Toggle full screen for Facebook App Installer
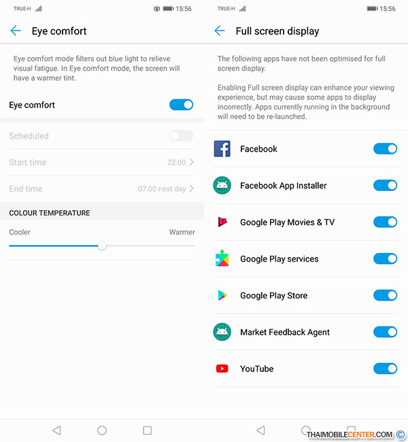 [385, 185]
